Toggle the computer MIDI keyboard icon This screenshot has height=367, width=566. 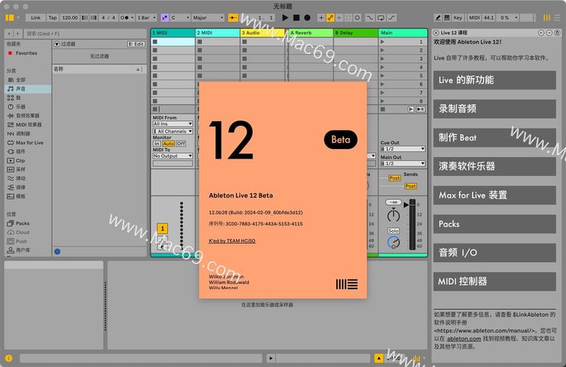pyautogui.click(x=447, y=18)
